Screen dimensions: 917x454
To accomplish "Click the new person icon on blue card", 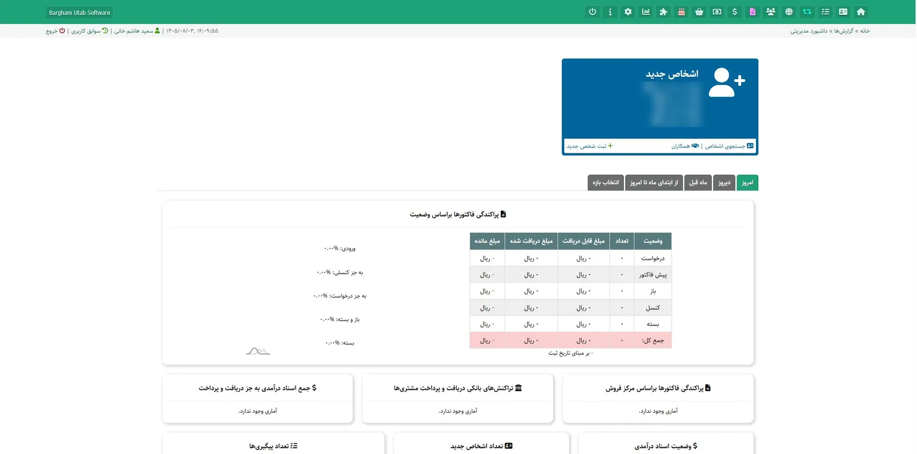I will [727, 82].
